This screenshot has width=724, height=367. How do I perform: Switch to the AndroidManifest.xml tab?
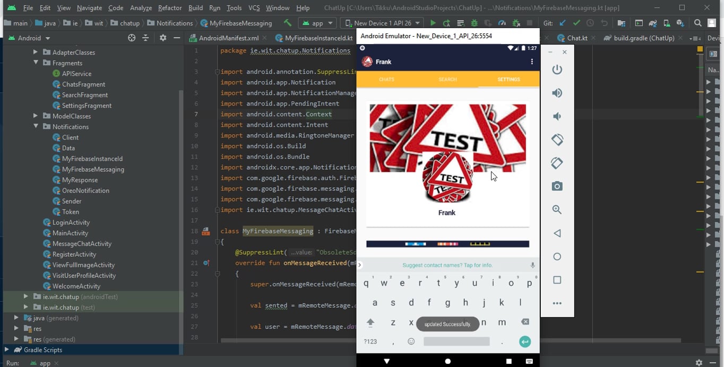click(x=224, y=38)
